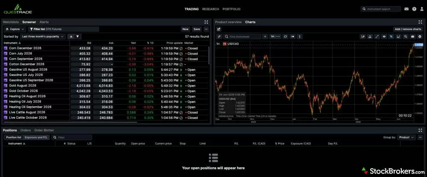427x177 pixels.
Task: Click the Find instrument chart field
Action: 242,36
